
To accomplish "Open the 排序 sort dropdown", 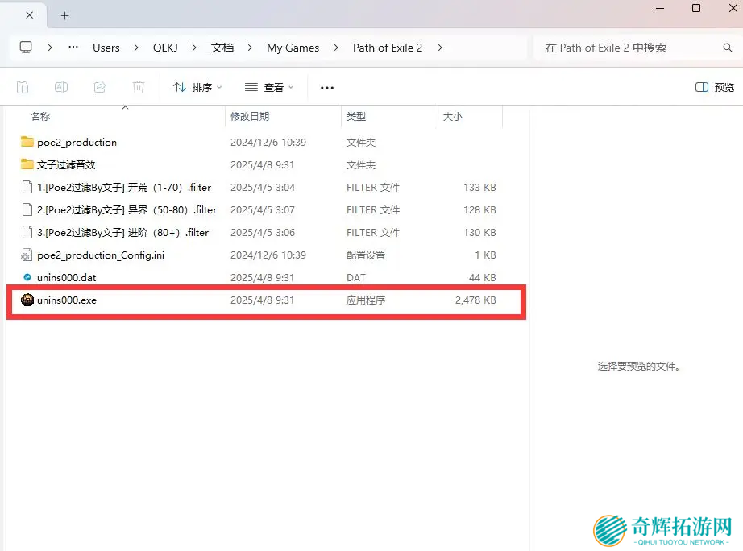I will coord(197,87).
